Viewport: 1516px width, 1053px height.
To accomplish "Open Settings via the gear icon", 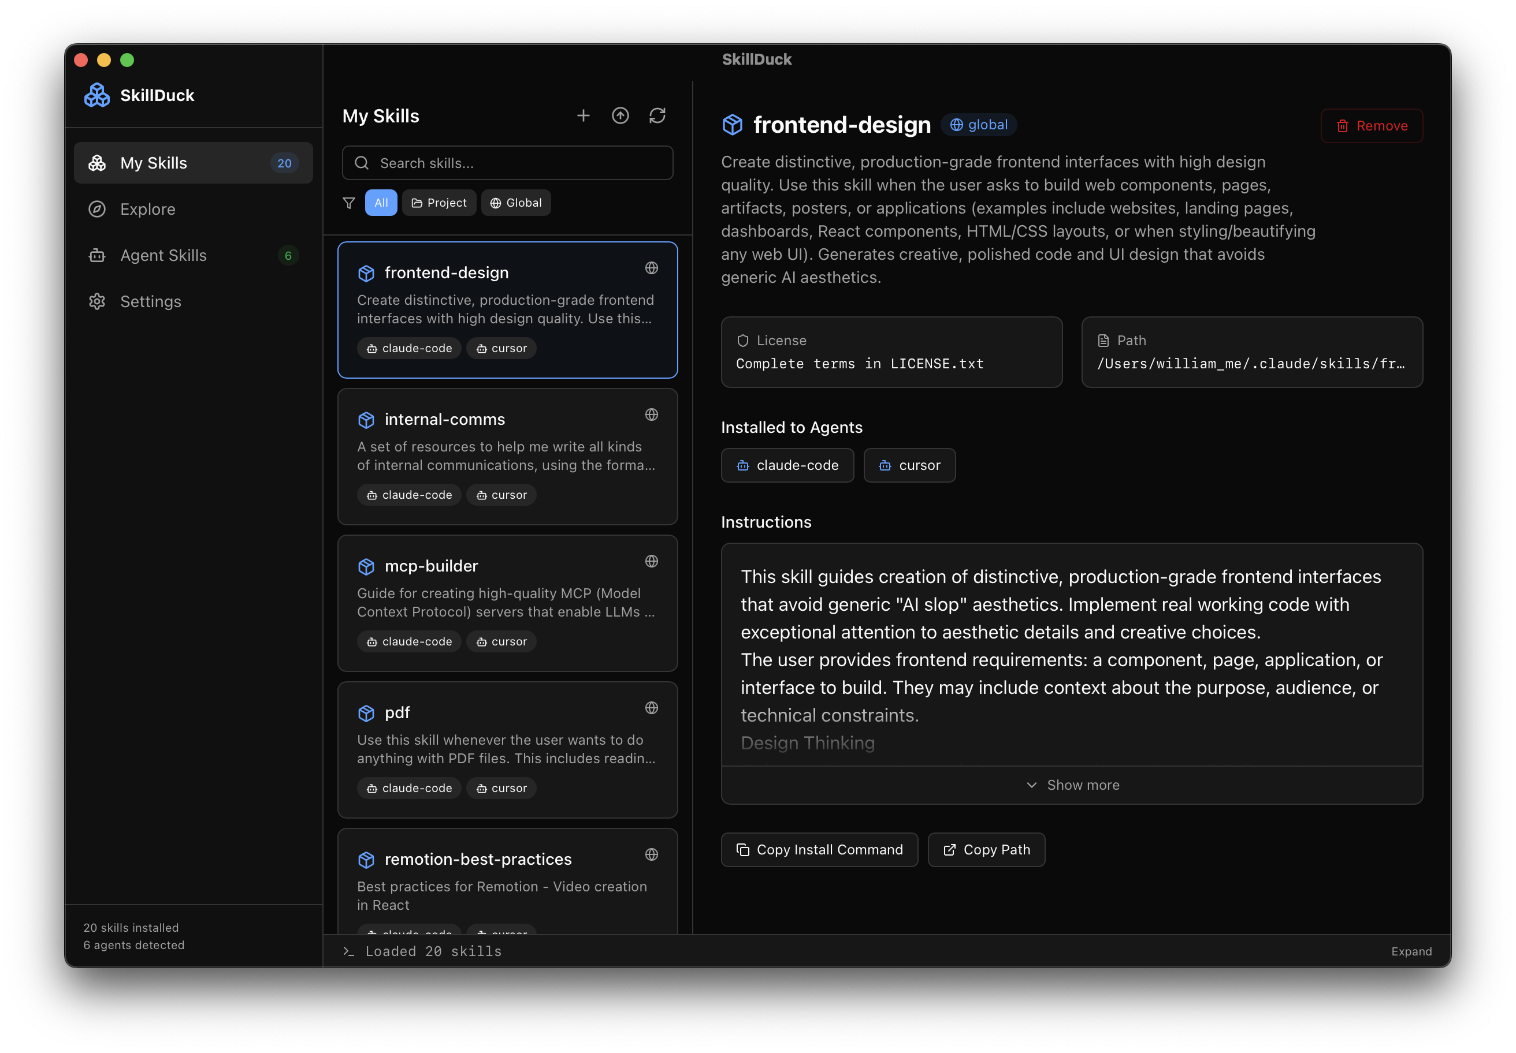I will 97,301.
